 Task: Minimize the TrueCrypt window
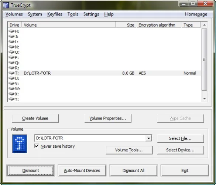point(184,4)
